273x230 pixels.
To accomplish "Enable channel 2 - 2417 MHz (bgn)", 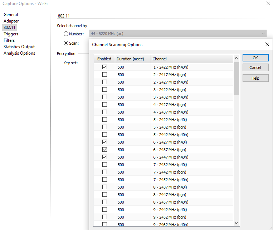I will coord(104,74).
